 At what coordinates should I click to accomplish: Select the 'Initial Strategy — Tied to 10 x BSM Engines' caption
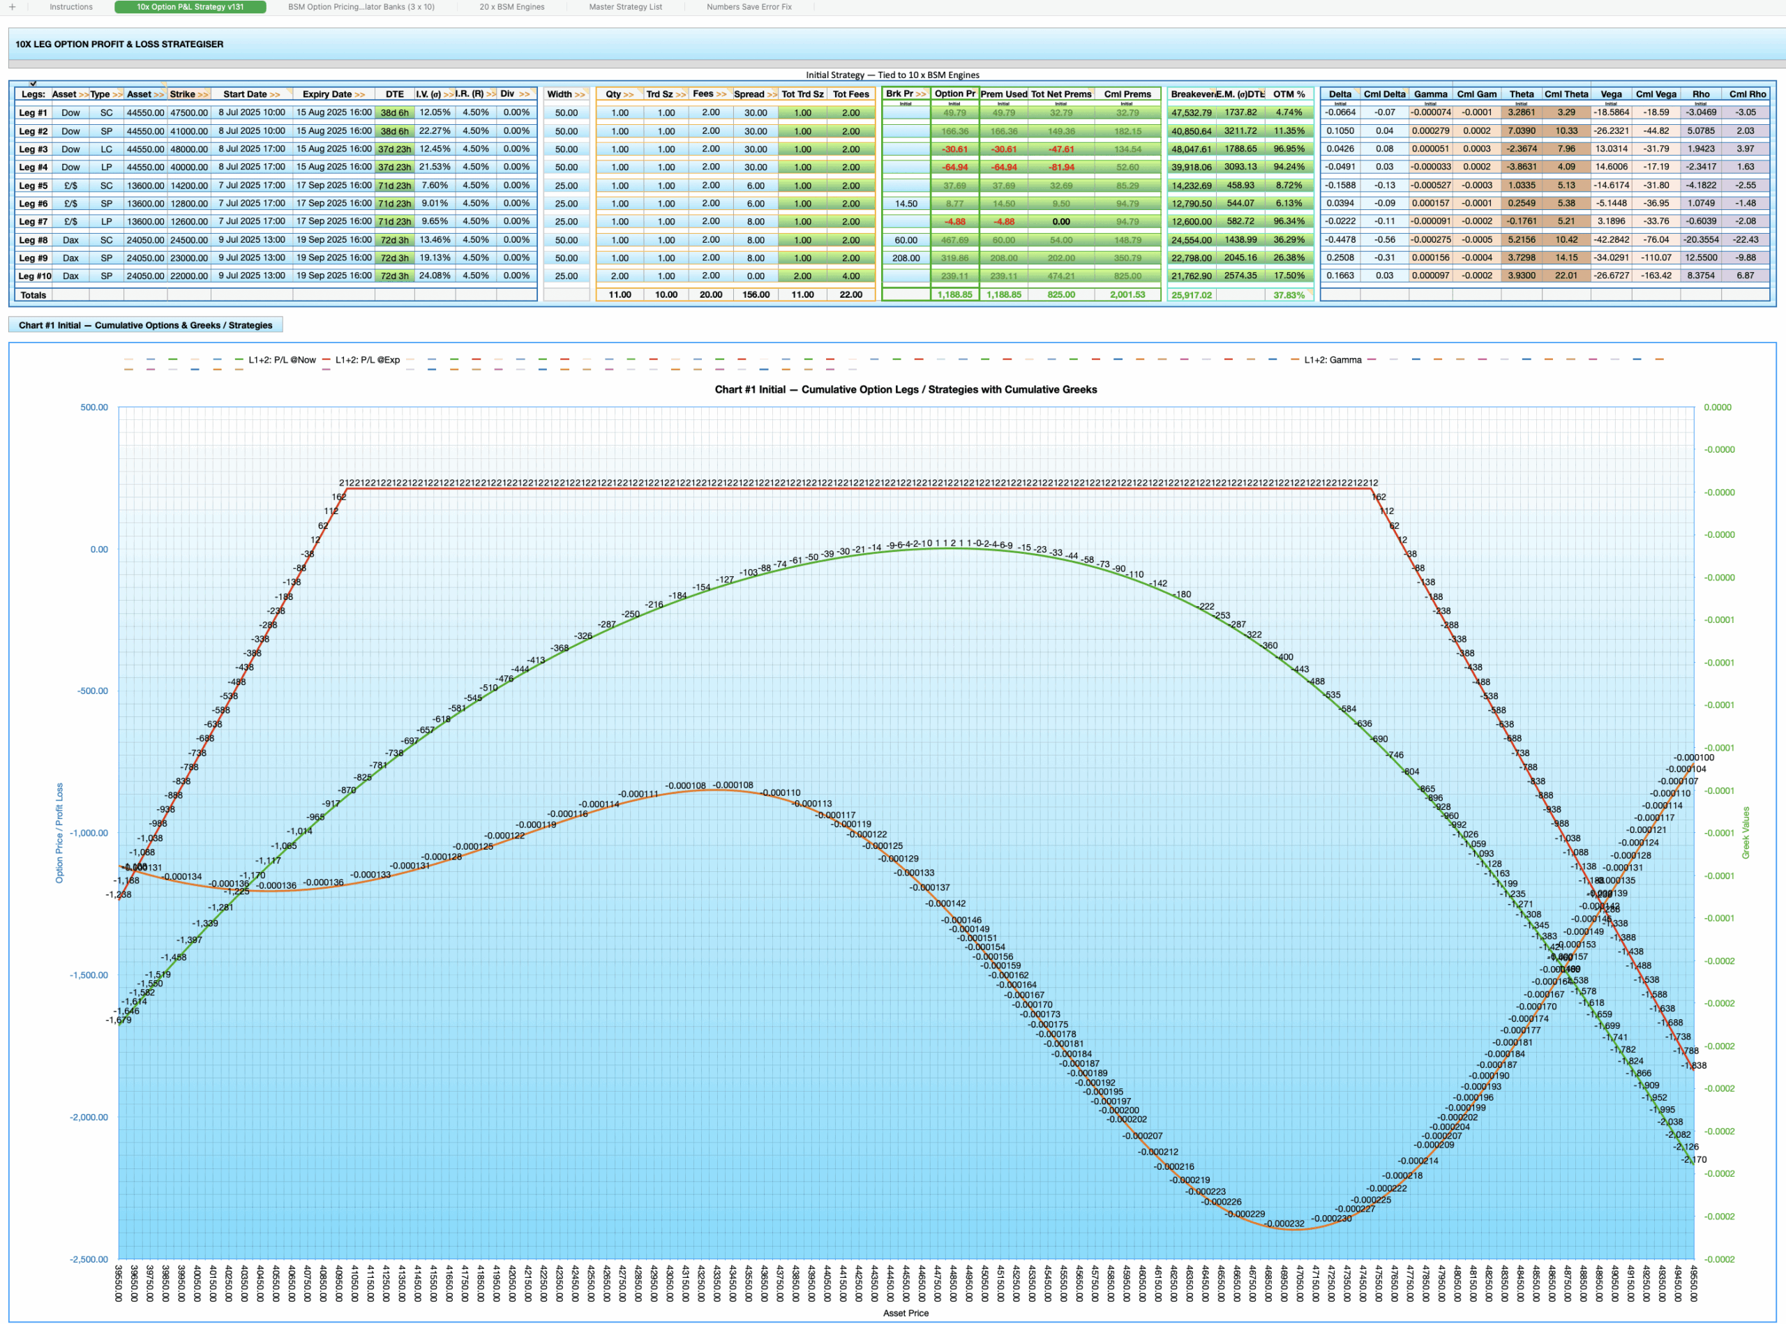coord(892,75)
